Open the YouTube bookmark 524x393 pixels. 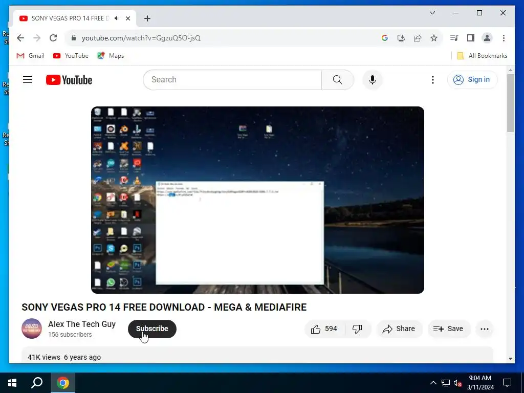click(71, 56)
